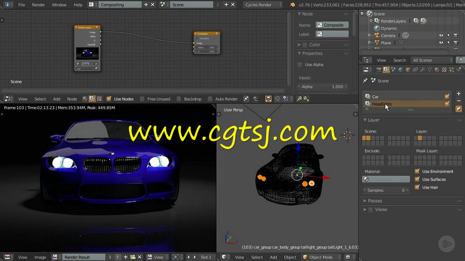Open the texture properties tab
This screenshot has width=465, height=261.
(x=444, y=70)
